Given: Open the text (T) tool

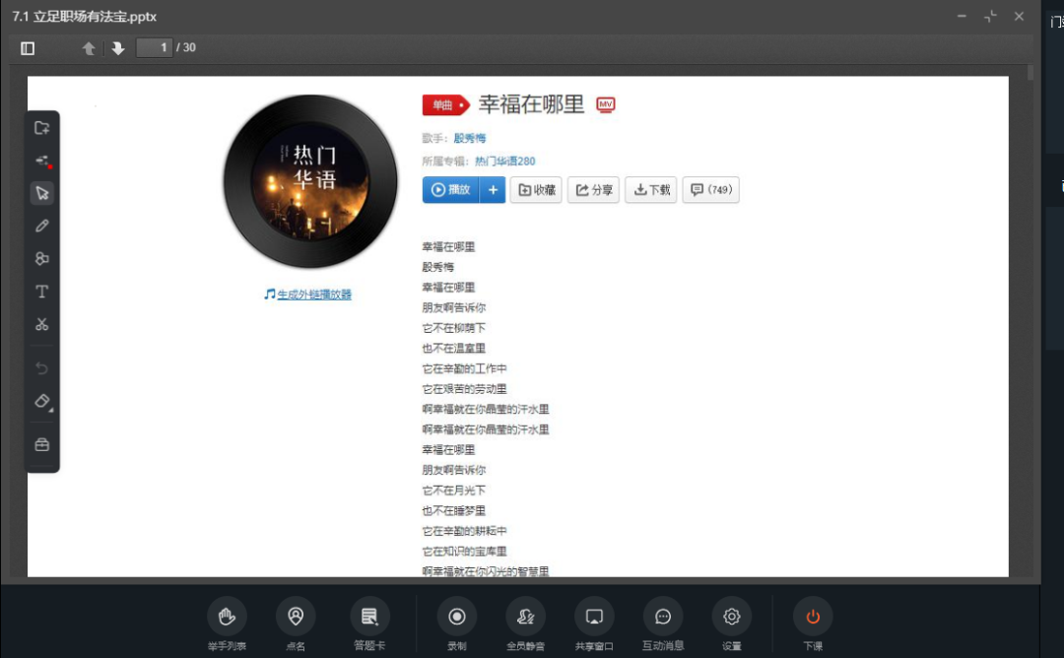Looking at the screenshot, I should click(x=41, y=291).
